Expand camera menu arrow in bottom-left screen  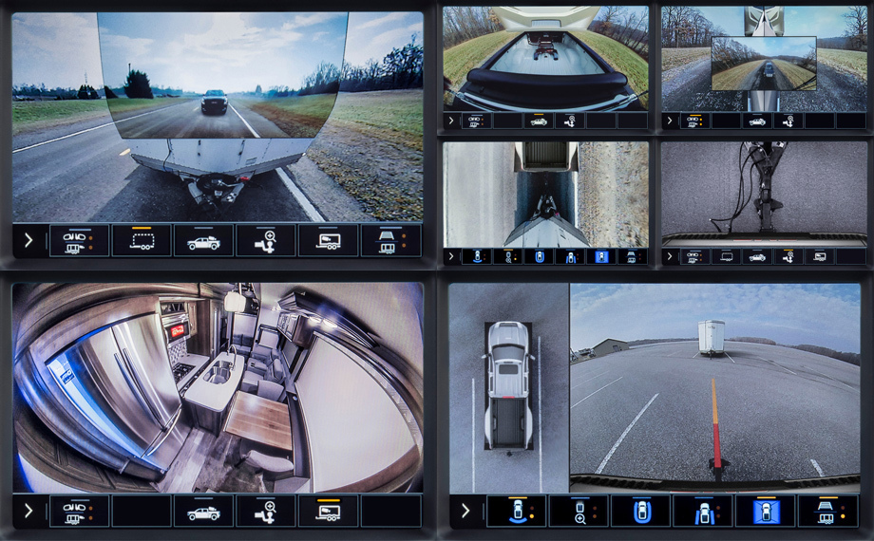[x=28, y=512]
